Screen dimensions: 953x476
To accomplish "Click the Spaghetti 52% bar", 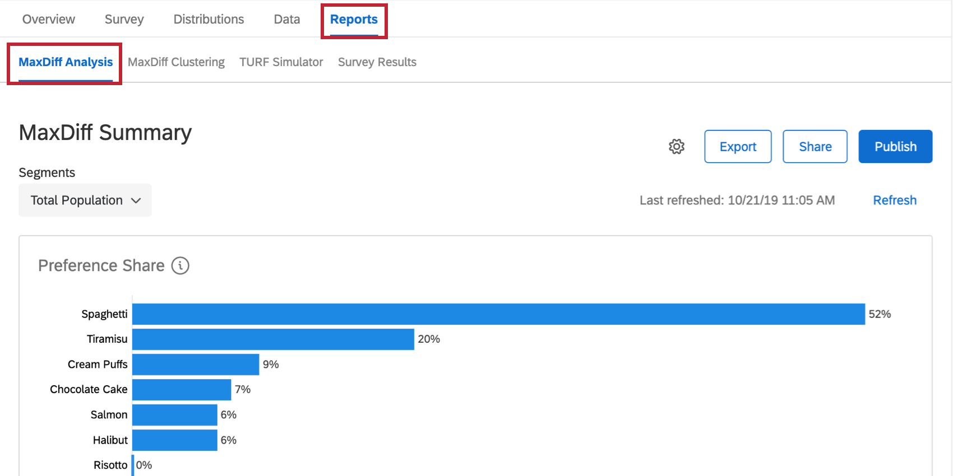I will pyautogui.click(x=498, y=314).
